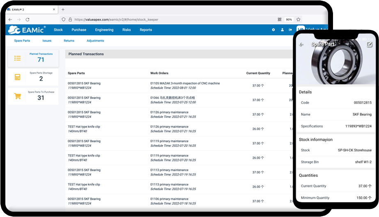Click the Planned Transactions list icon

point(17,58)
